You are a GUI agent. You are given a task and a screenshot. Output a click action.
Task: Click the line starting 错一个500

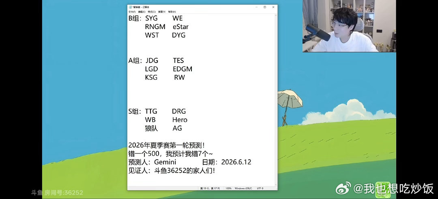tap(170, 154)
